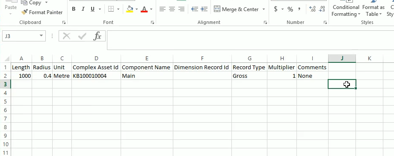
Task: Toggle Underline formatting
Action: point(92,9)
